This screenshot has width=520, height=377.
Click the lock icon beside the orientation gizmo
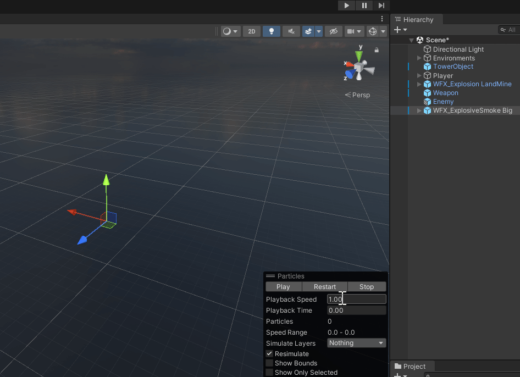pos(377,50)
